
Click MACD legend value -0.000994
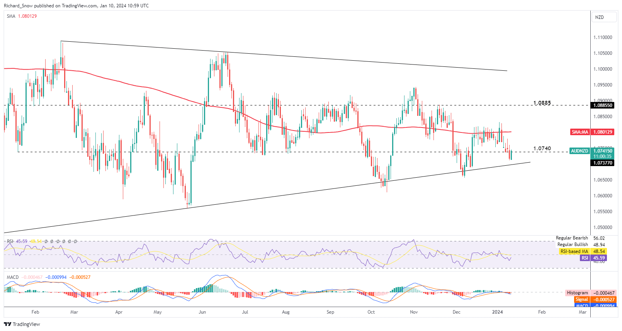[56, 277]
